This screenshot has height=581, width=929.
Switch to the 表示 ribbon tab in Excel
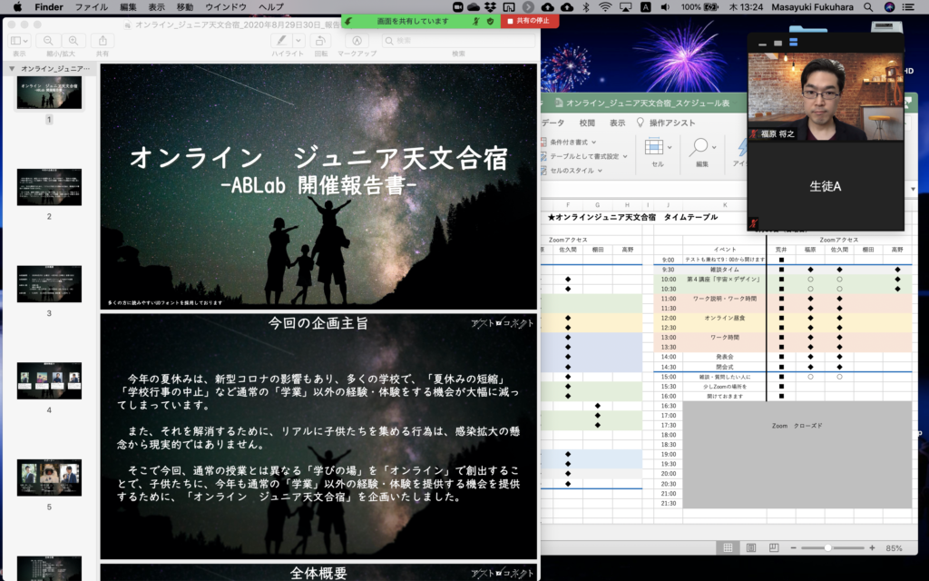click(617, 123)
